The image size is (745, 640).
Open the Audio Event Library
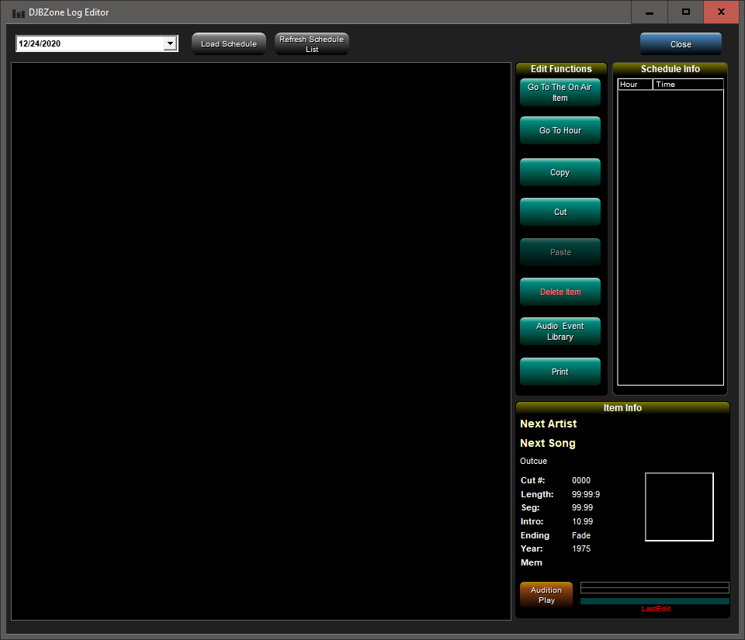click(x=560, y=331)
